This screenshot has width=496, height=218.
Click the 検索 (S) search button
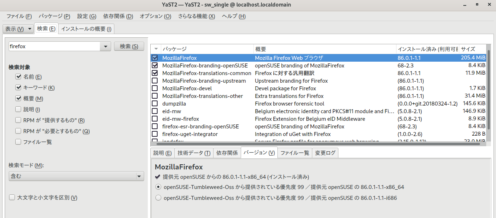(x=129, y=46)
